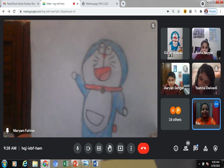Image resolution: width=224 pixels, height=168 pixels.
Task: Open Windows Media Player on the taskbar
Action: (14, 164)
